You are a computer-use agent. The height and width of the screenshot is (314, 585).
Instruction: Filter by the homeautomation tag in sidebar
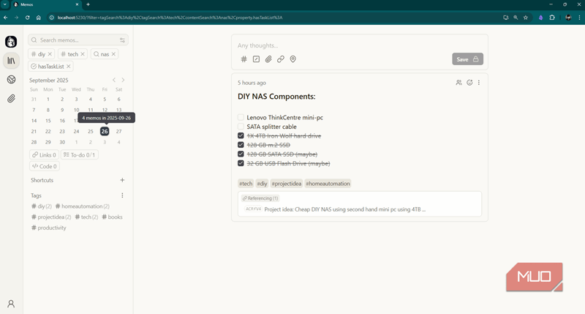point(81,206)
